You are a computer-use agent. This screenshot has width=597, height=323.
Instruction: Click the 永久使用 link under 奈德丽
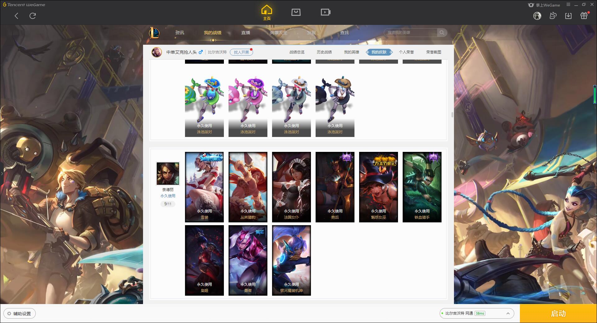pos(168,196)
